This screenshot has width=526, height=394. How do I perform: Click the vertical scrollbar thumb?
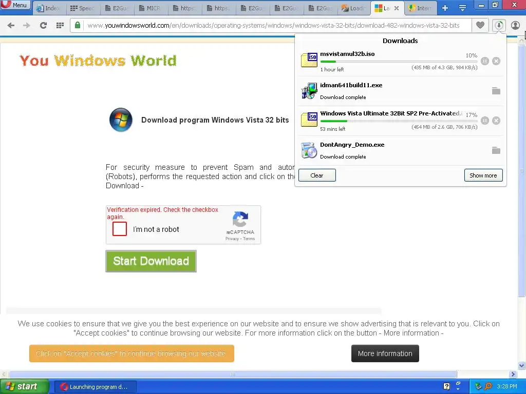click(522, 171)
